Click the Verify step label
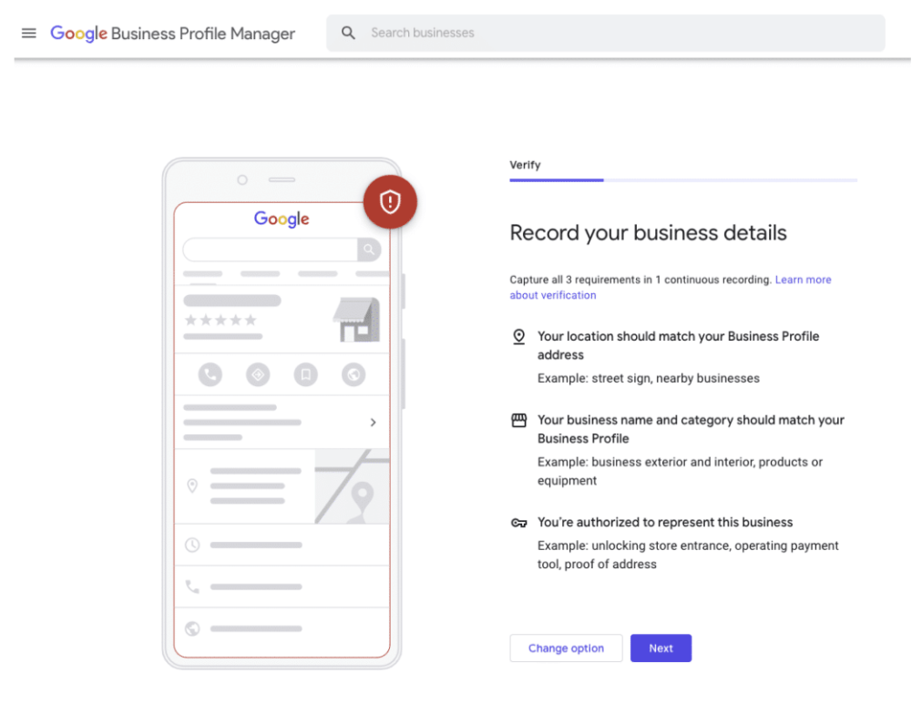The height and width of the screenshot is (714, 922). click(x=525, y=165)
